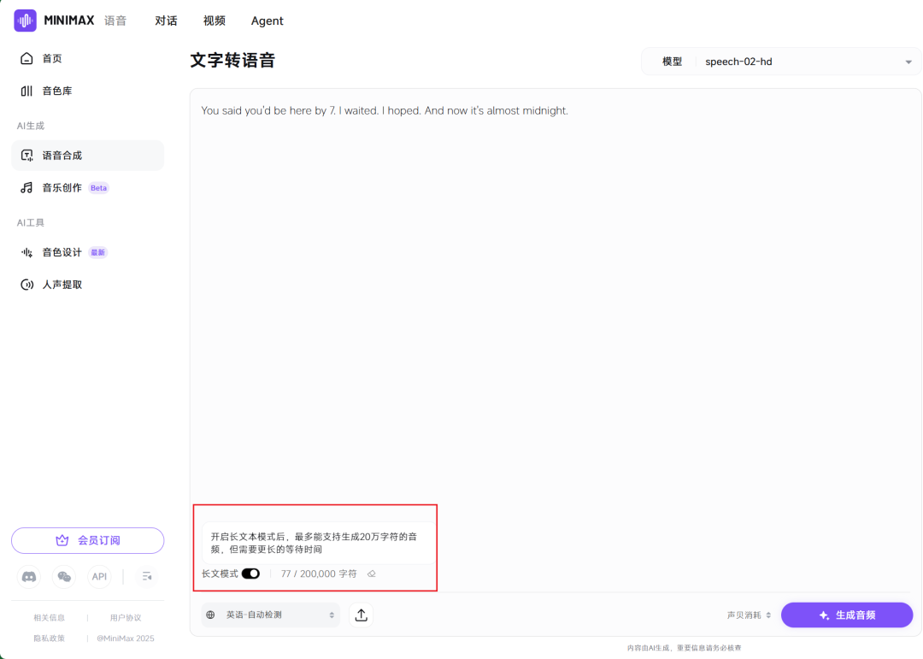Expand the 声贝消耗 selector
923x659 pixels.
tap(749, 615)
